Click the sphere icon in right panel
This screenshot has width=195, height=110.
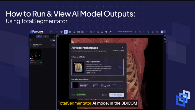(165, 39)
